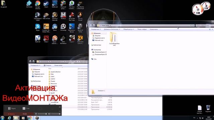
Task: Select Сеть in the front window sidebar
Action: (94, 59)
